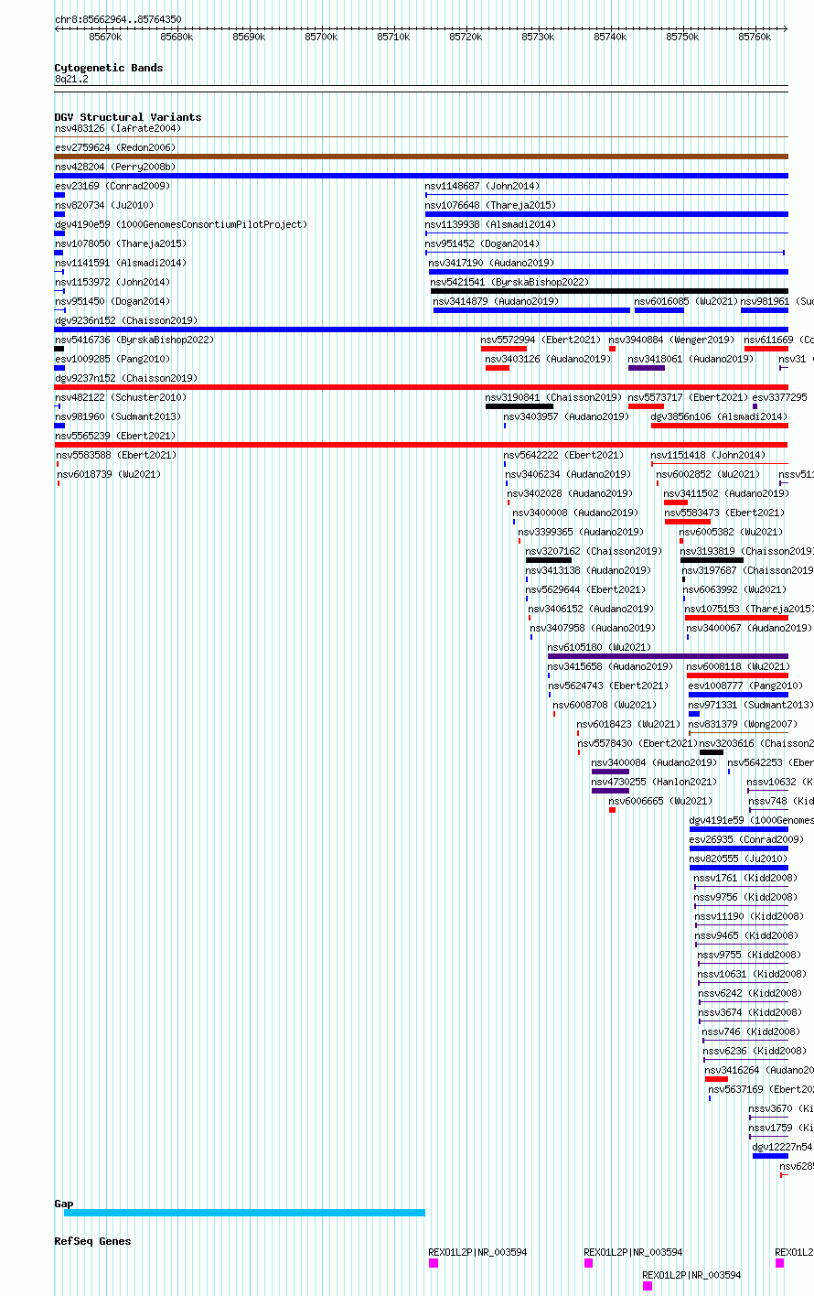Select variant label nsv831379 (Wong2007)
The height and width of the screenshot is (1296, 814).
tap(743, 724)
